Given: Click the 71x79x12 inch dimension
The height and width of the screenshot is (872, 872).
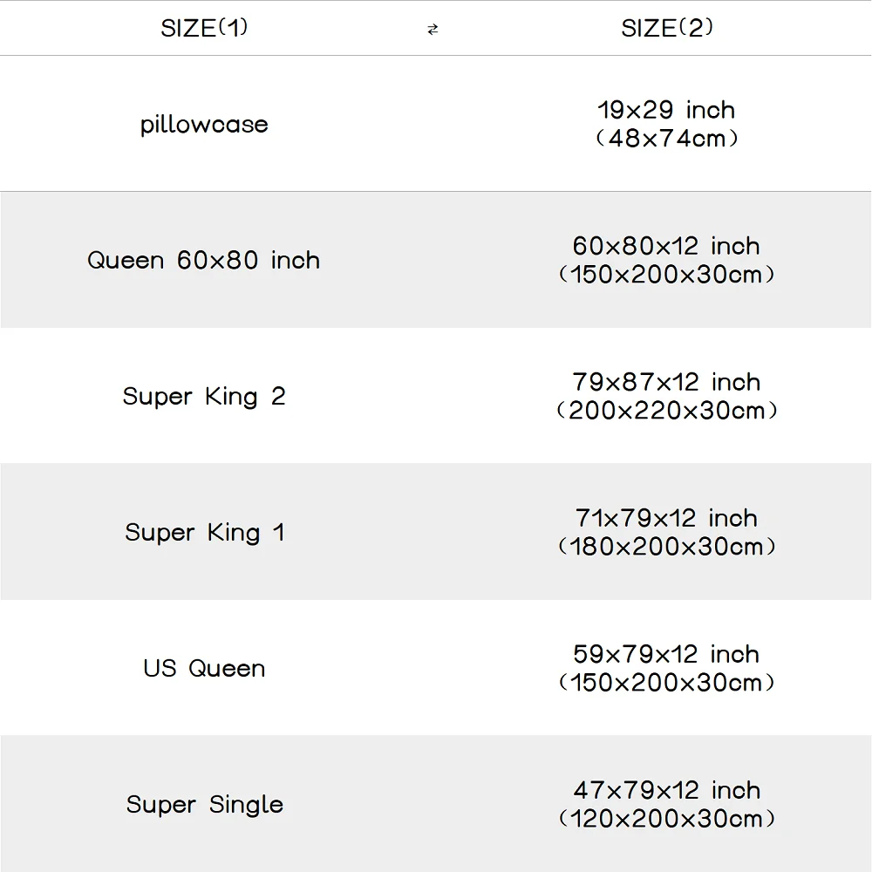Looking at the screenshot, I should click(666, 518).
